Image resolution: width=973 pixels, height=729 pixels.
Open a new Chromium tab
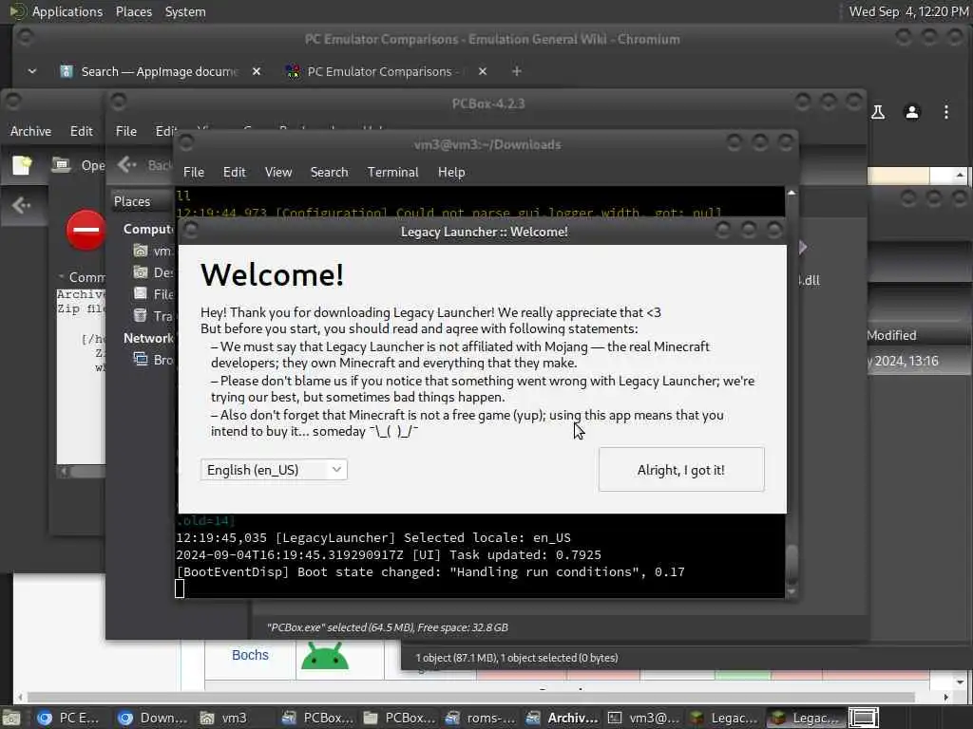[x=516, y=71]
